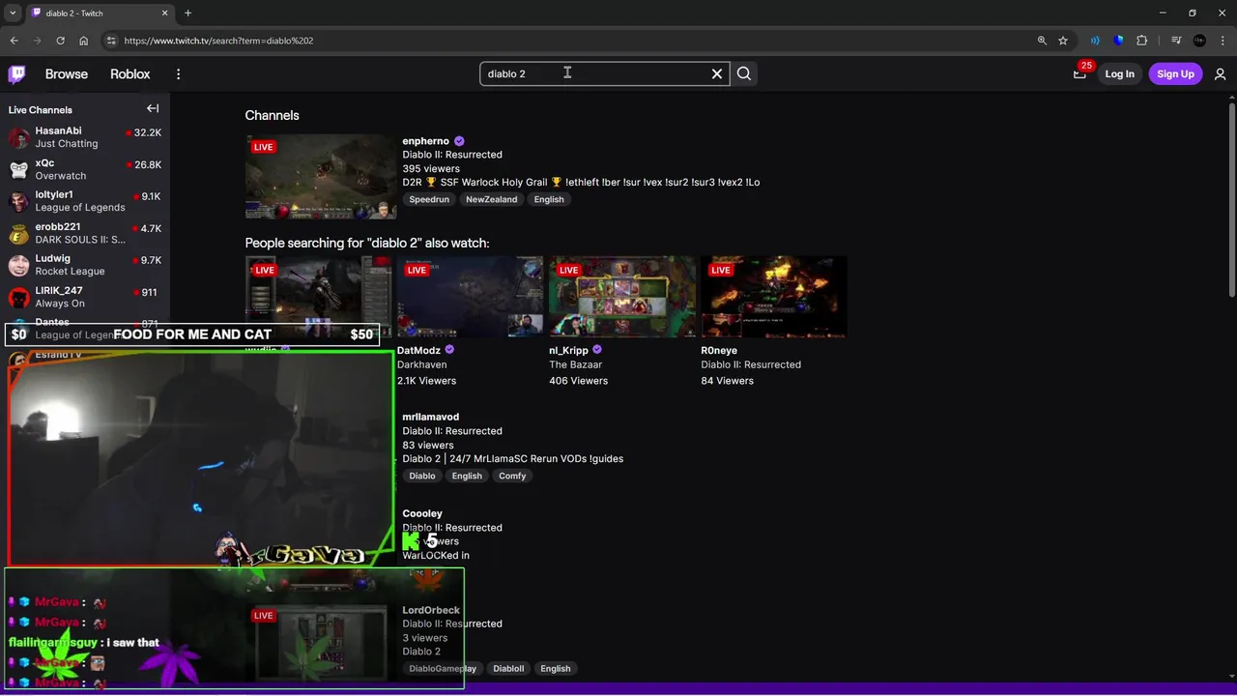Viewport: 1237px width, 696px height.
Task: Click DatModz channel name
Action: pos(418,350)
